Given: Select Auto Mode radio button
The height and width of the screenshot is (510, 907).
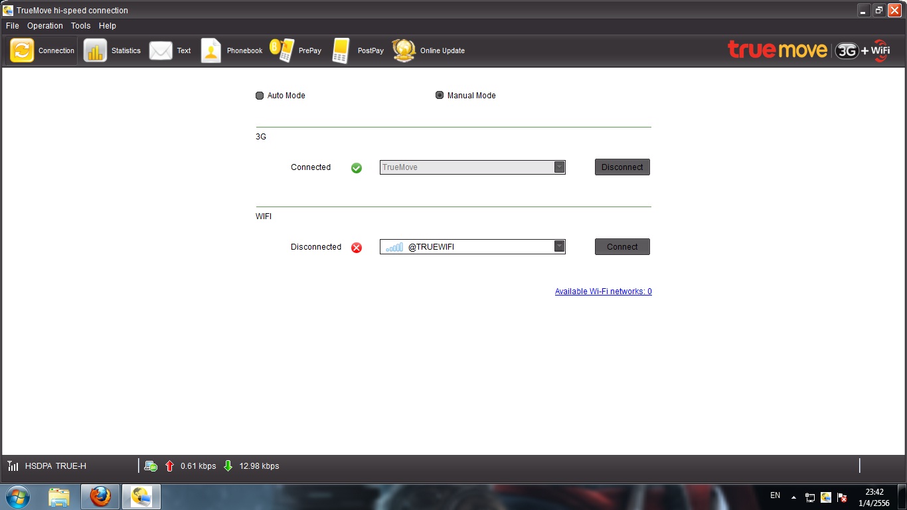Looking at the screenshot, I should pyautogui.click(x=260, y=96).
